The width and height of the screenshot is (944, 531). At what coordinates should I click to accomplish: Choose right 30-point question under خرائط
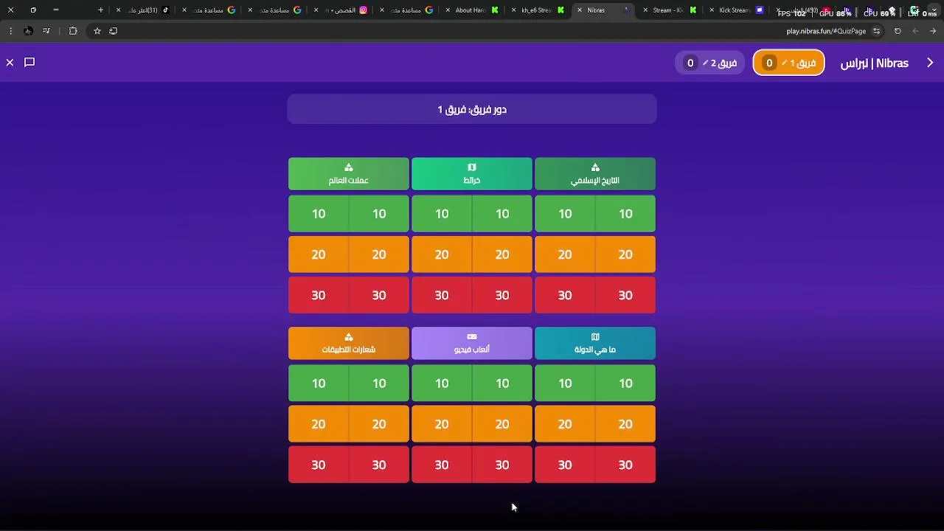pos(502,295)
